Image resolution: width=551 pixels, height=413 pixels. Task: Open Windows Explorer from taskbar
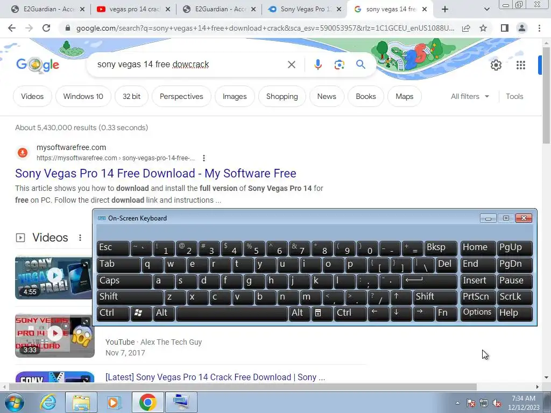click(x=81, y=402)
